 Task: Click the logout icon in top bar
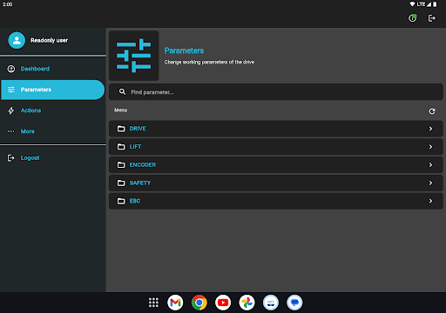432,18
